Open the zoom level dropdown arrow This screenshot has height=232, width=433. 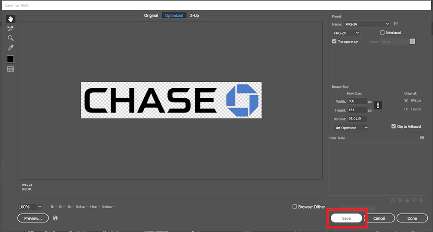[x=40, y=206]
